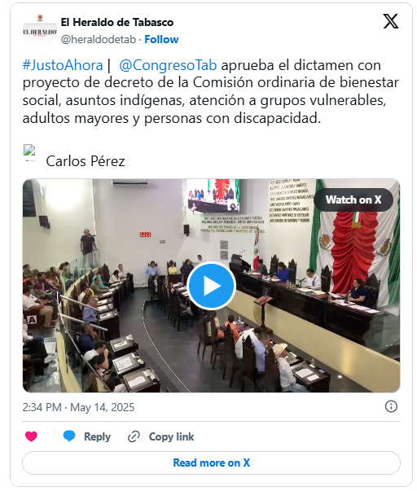Click the tweet body text
This screenshot has height=491, width=417.
point(211,91)
